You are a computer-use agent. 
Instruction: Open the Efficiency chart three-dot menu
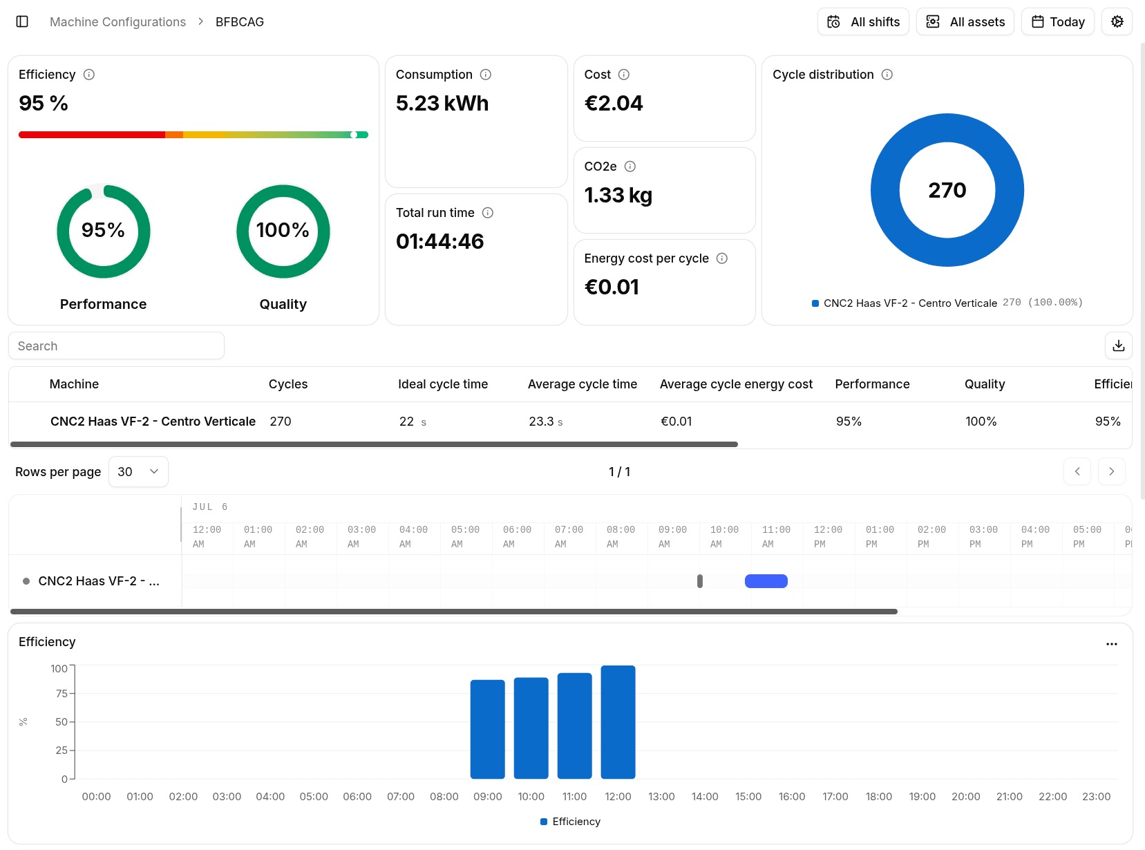(1111, 643)
